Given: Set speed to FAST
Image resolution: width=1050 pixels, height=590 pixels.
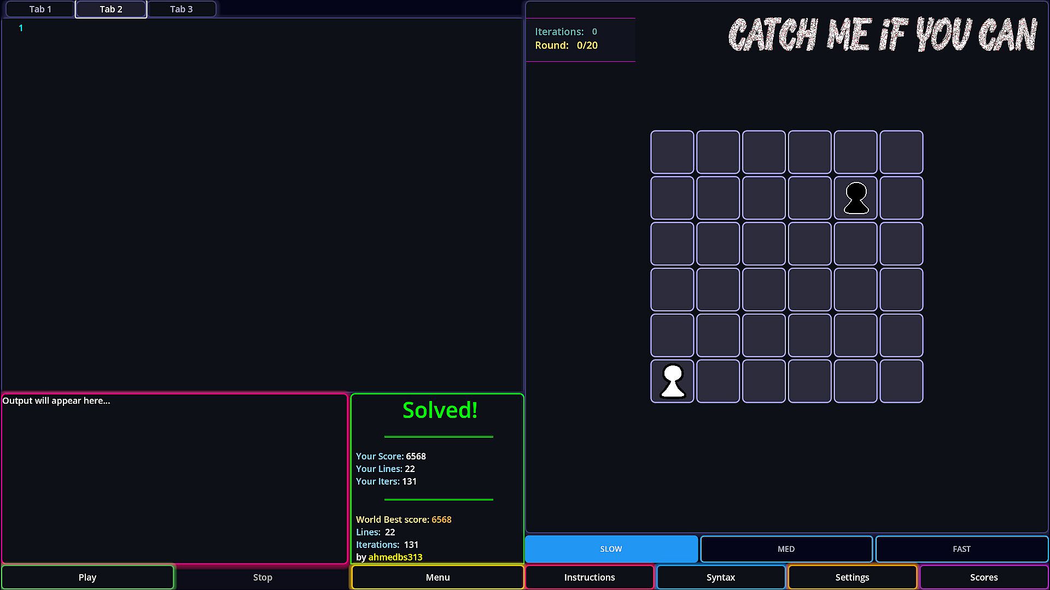Looking at the screenshot, I should point(961,549).
